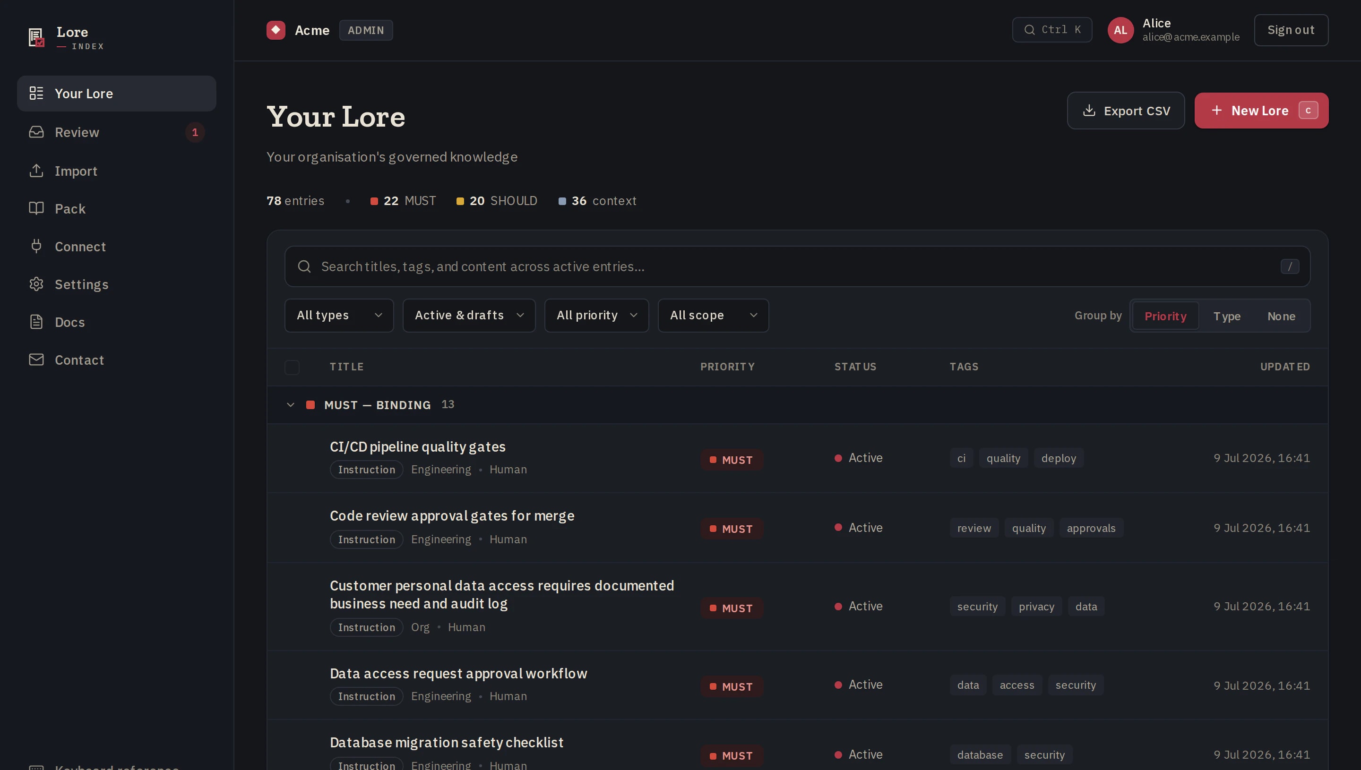Go to Your Lore in sidebar
This screenshot has width=1361, height=770.
(x=116, y=93)
